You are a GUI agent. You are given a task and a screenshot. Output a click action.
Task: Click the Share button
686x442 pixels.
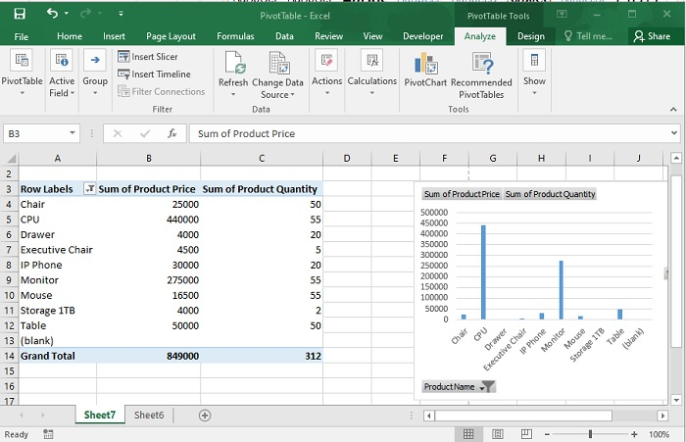[x=652, y=36]
